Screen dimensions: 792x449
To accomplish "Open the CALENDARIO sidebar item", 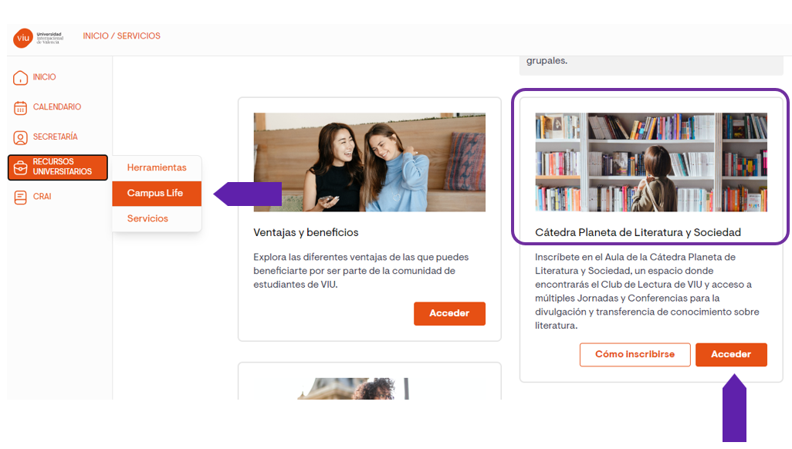I will [57, 106].
